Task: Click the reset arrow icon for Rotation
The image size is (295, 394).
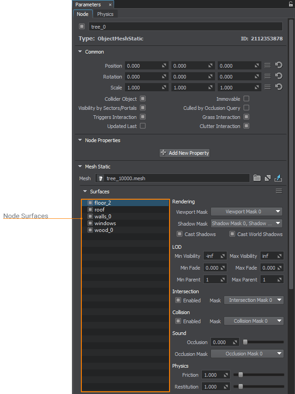Action: point(279,77)
